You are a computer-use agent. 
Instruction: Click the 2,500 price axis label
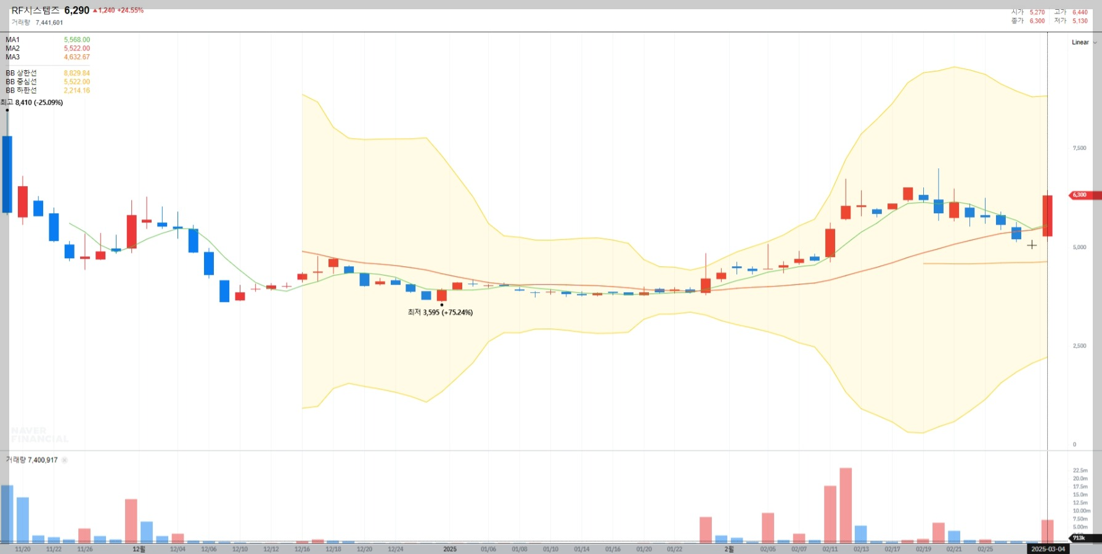point(1080,346)
